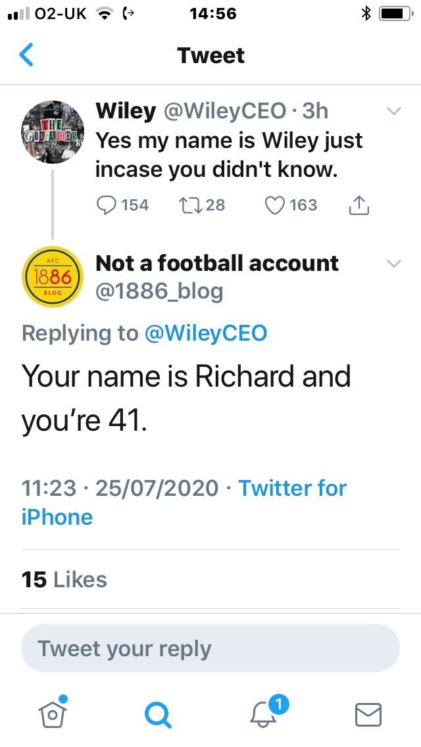Focus the Tweet your reply field
Image resolution: width=421 pixels, height=747 pixels.
[210, 648]
